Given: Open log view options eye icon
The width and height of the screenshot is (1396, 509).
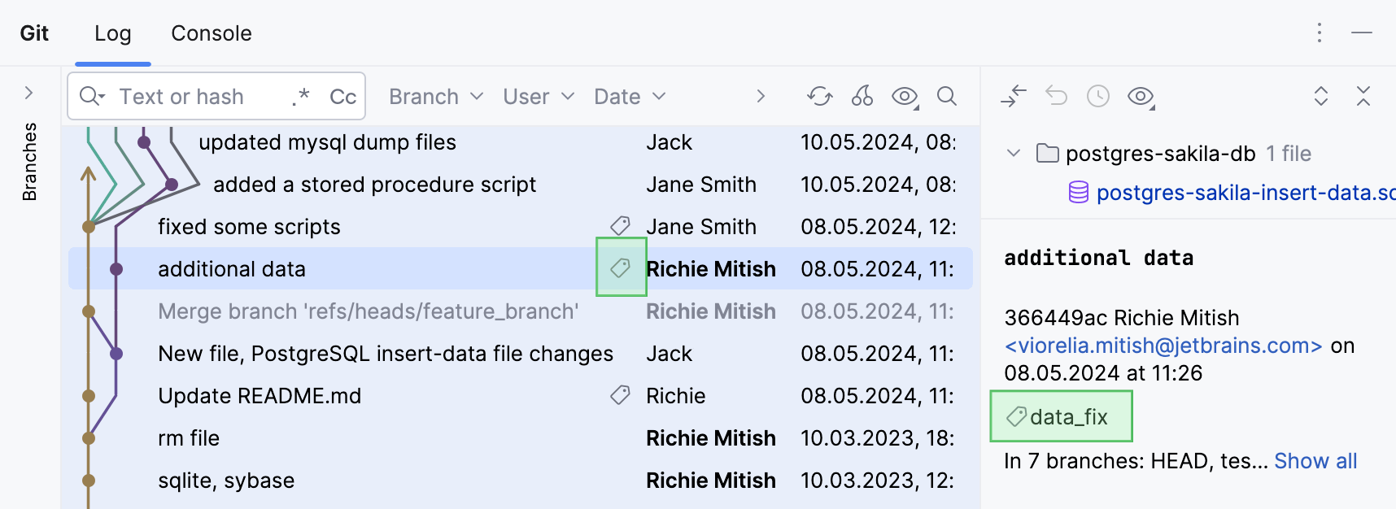Looking at the screenshot, I should tap(905, 97).
